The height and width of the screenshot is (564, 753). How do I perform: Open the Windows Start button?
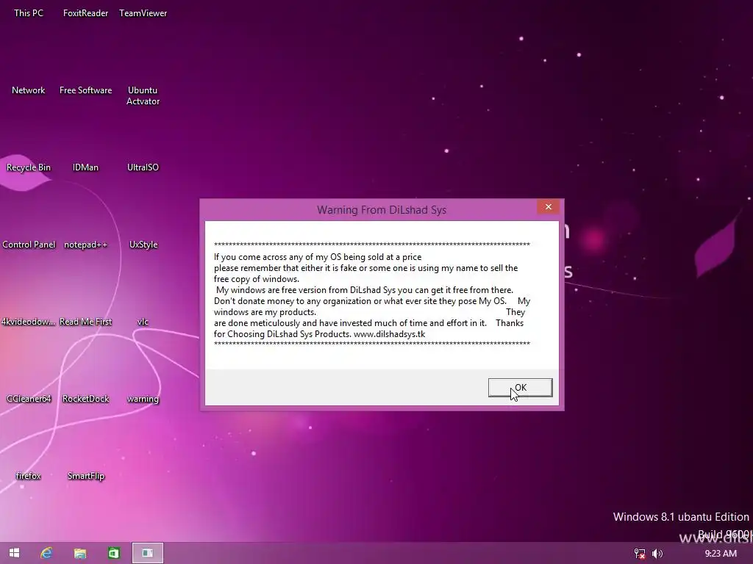14,553
